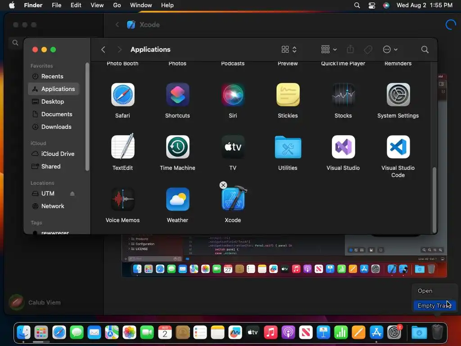461x346 pixels.
Task: Open the Utilities folder icon
Action: [x=288, y=147]
